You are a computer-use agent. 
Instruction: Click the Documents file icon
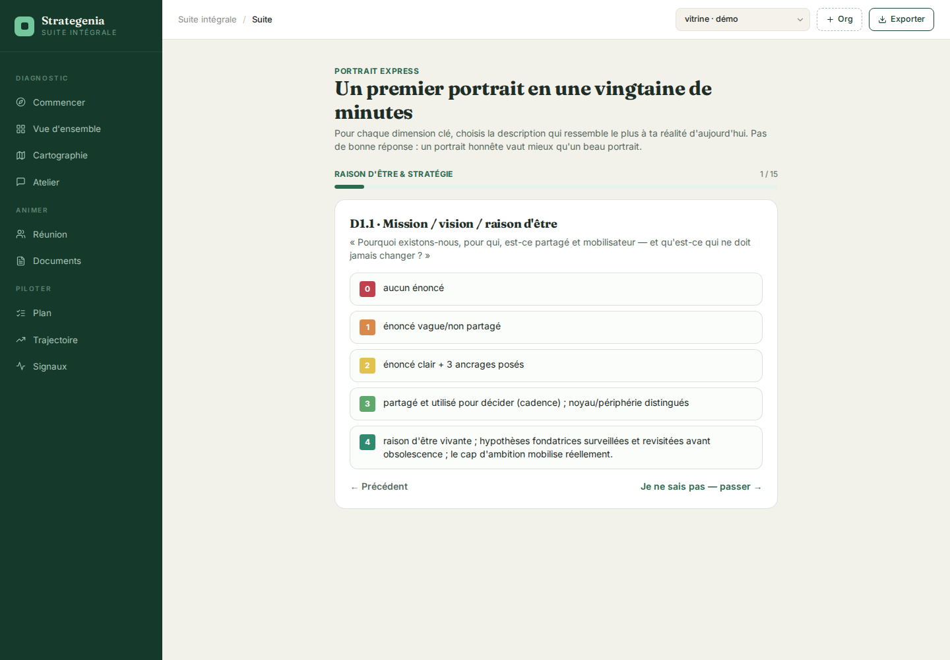pyautogui.click(x=20, y=261)
